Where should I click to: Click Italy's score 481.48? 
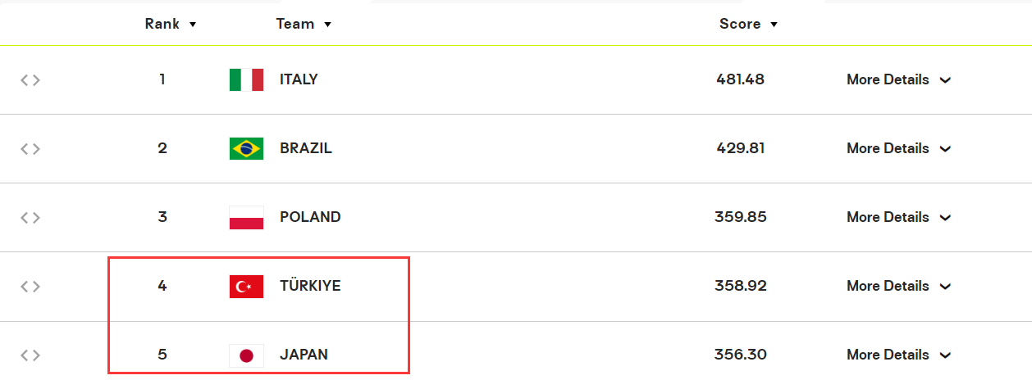[740, 79]
